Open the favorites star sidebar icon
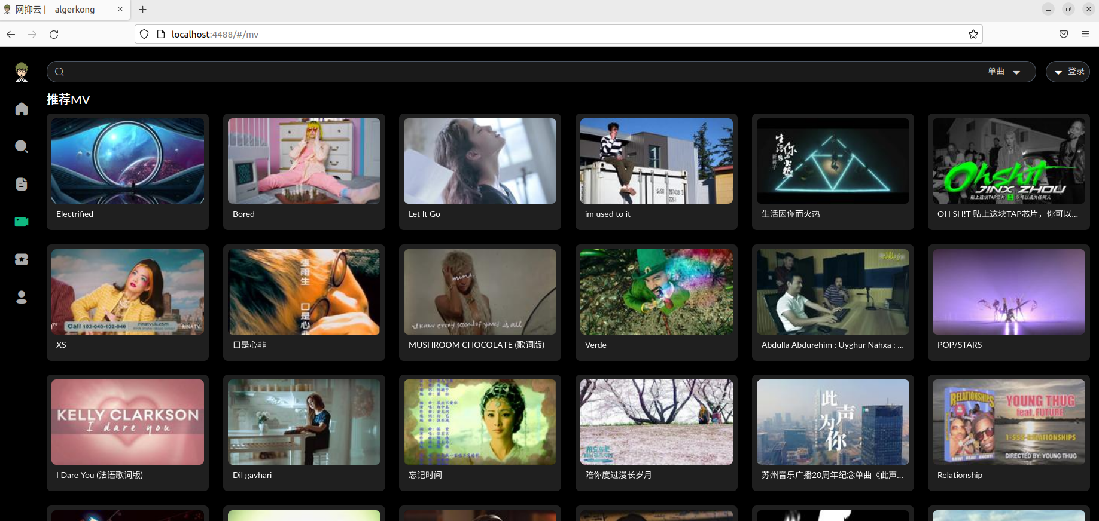The width and height of the screenshot is (1099, 521). [x=22, y=259]
